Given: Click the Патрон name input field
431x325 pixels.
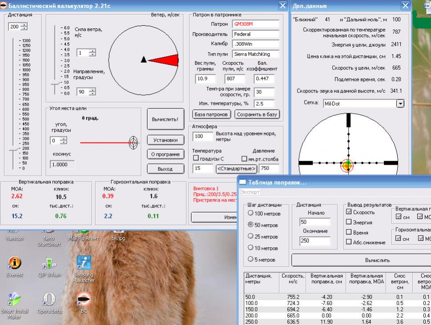Looking at the screenshot, I should (255, 24).
